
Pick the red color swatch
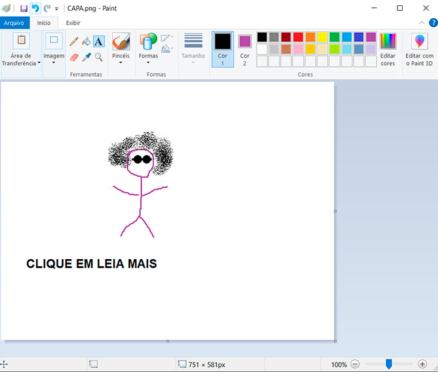coord(298,37)
